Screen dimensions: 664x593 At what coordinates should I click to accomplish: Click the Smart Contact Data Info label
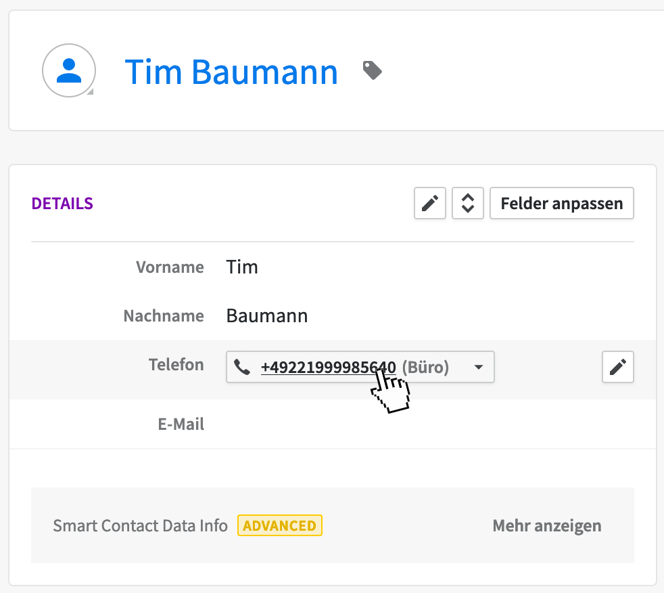pyautogui.click(x=140, y=526)
